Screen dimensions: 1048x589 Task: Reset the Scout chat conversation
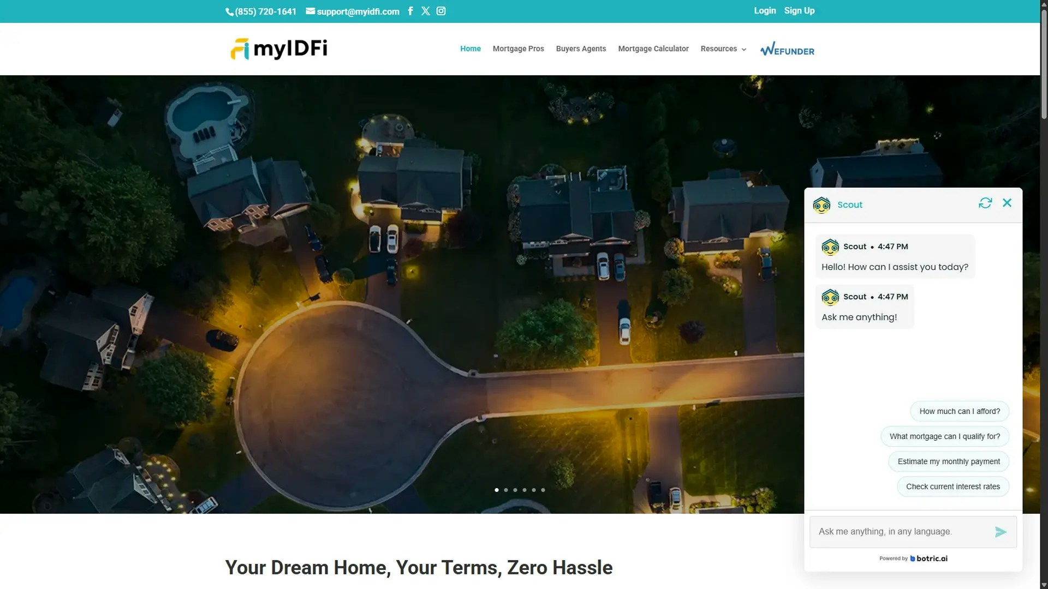coord(985,203)
